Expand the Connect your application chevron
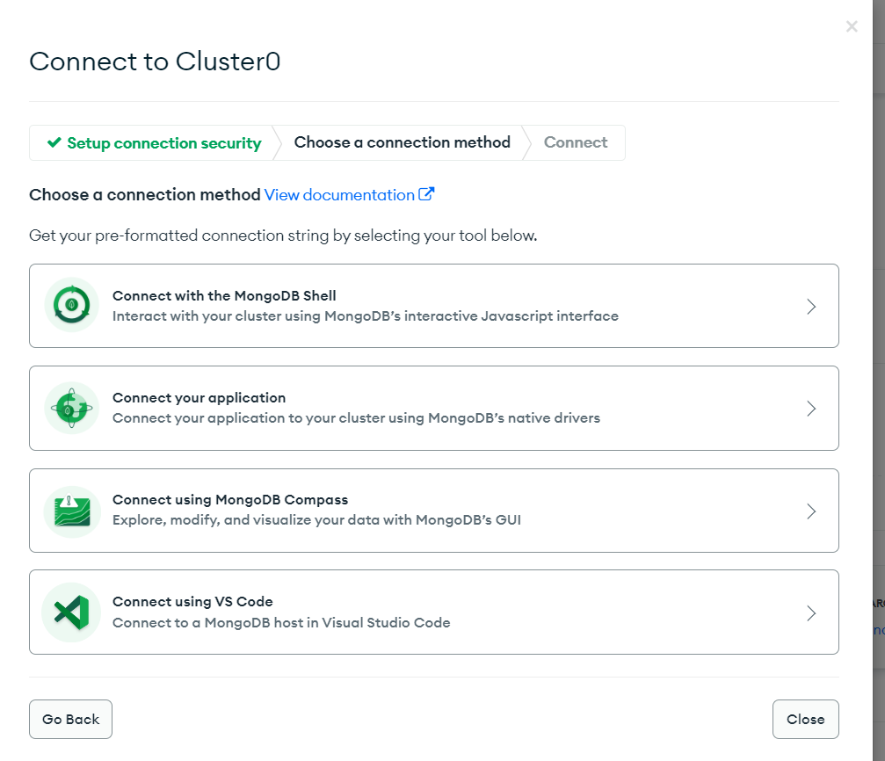 tap(811, 408)
